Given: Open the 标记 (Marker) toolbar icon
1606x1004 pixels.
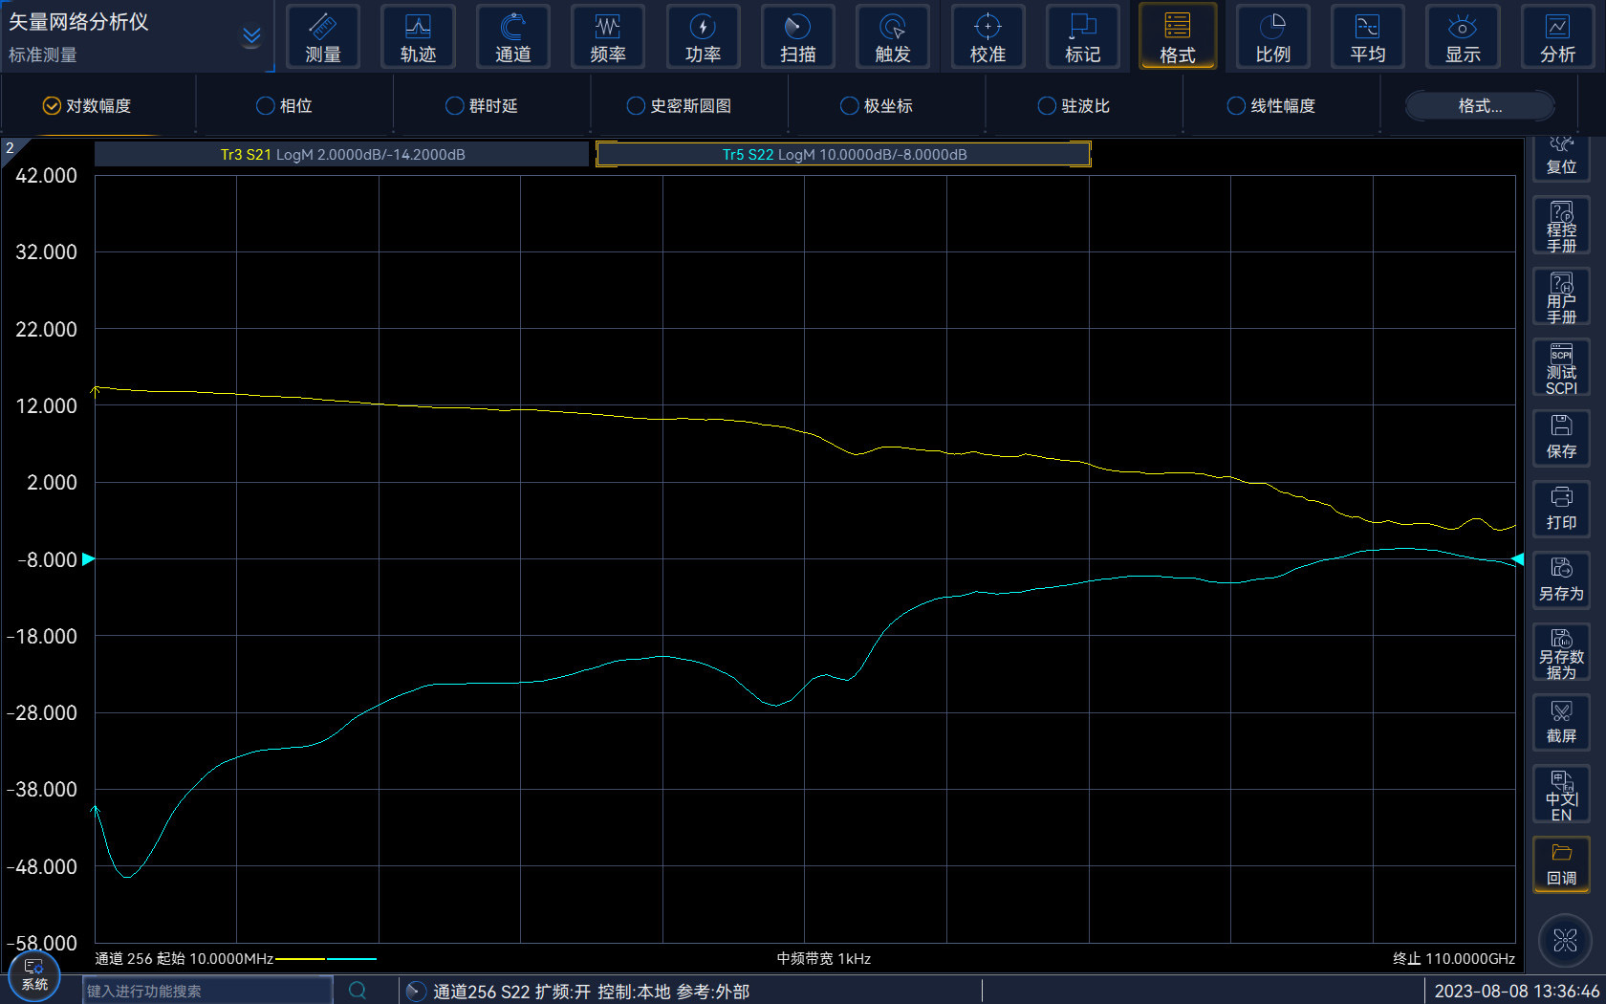Looking at the screenshot, I should click(1082, 37).
